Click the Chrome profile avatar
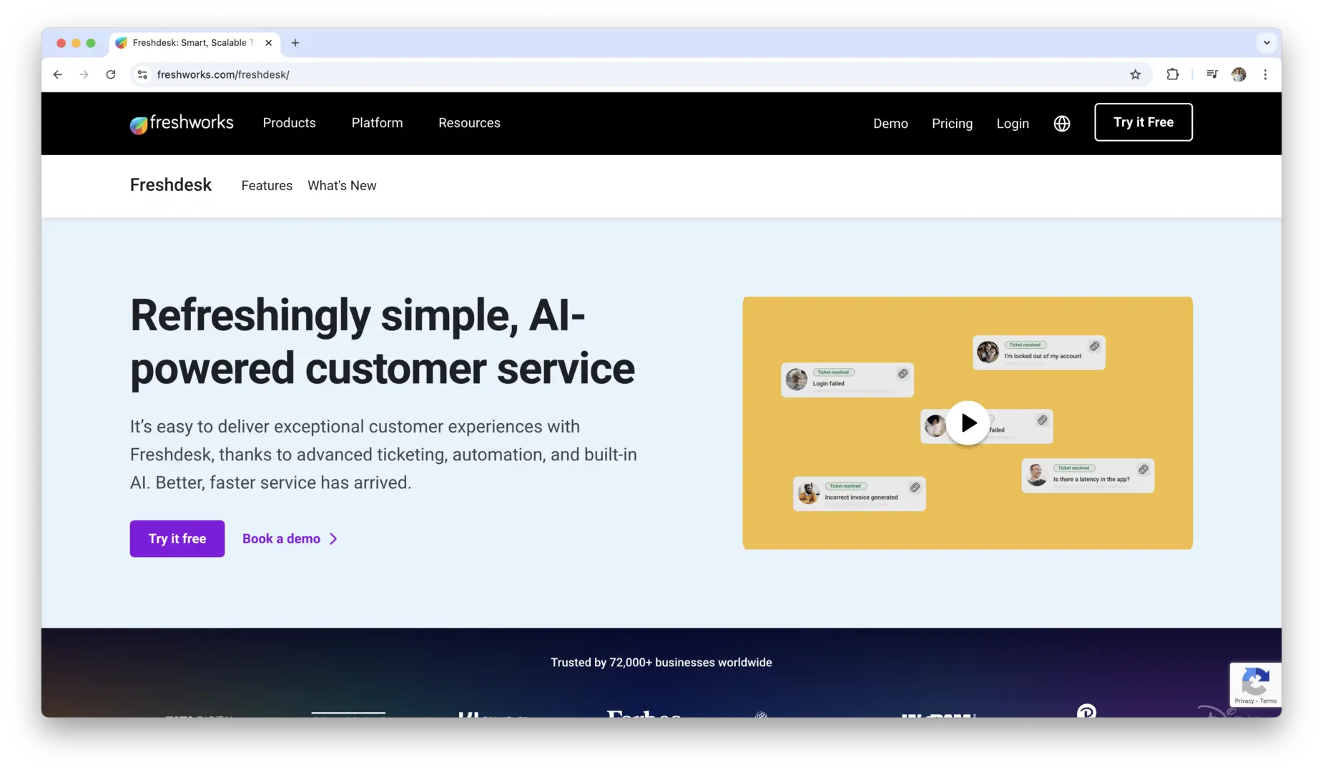1323x772 pixels. click(1239, 74)
